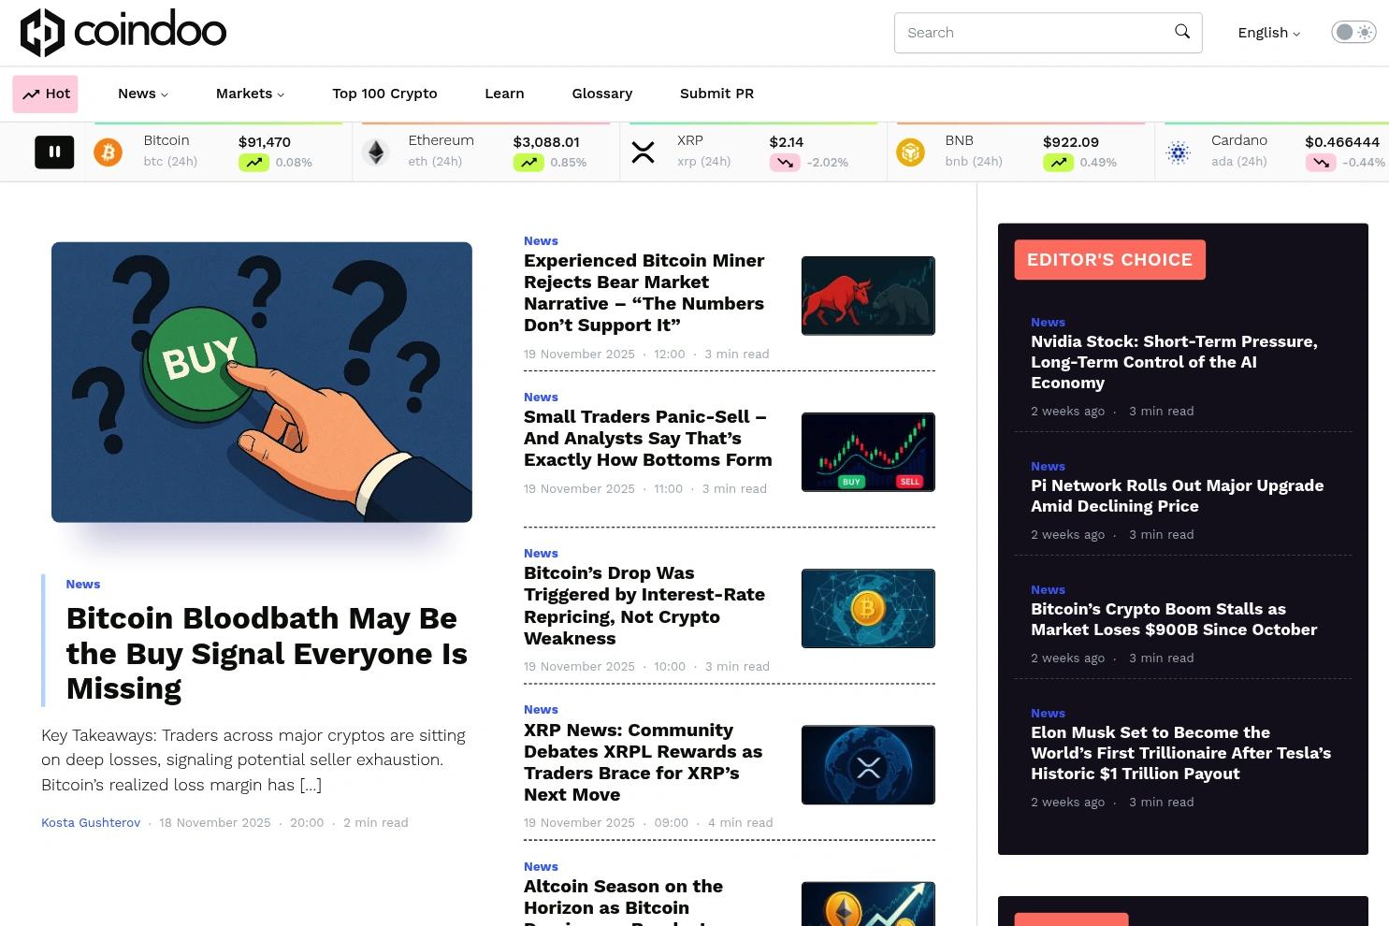Click the Hot trending arrow icon
The image size is (1389, 926).
pyautogui.click(x=31, y=93)
